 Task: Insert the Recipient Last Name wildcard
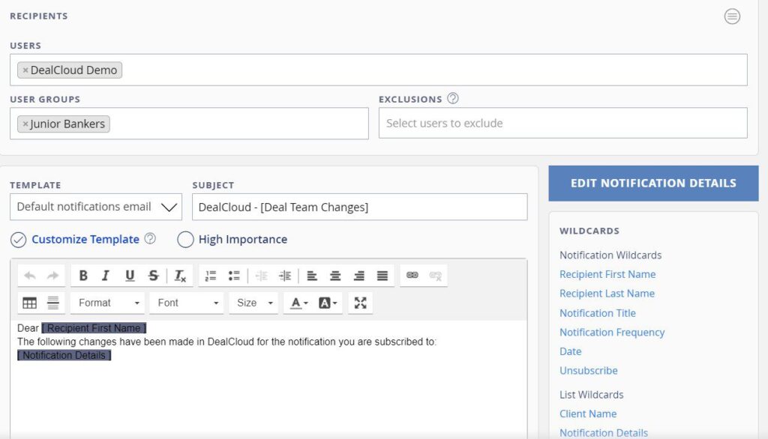607,294
